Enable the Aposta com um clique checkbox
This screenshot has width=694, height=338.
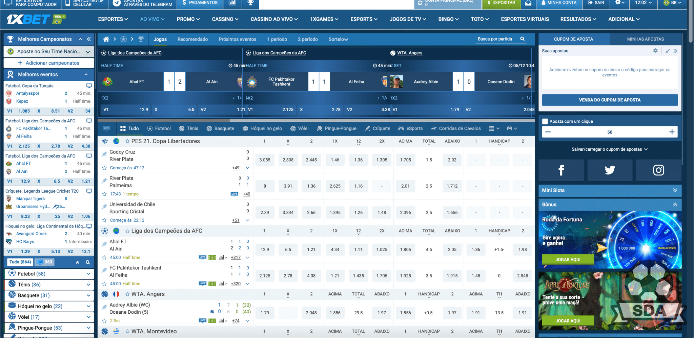(545, 121)
